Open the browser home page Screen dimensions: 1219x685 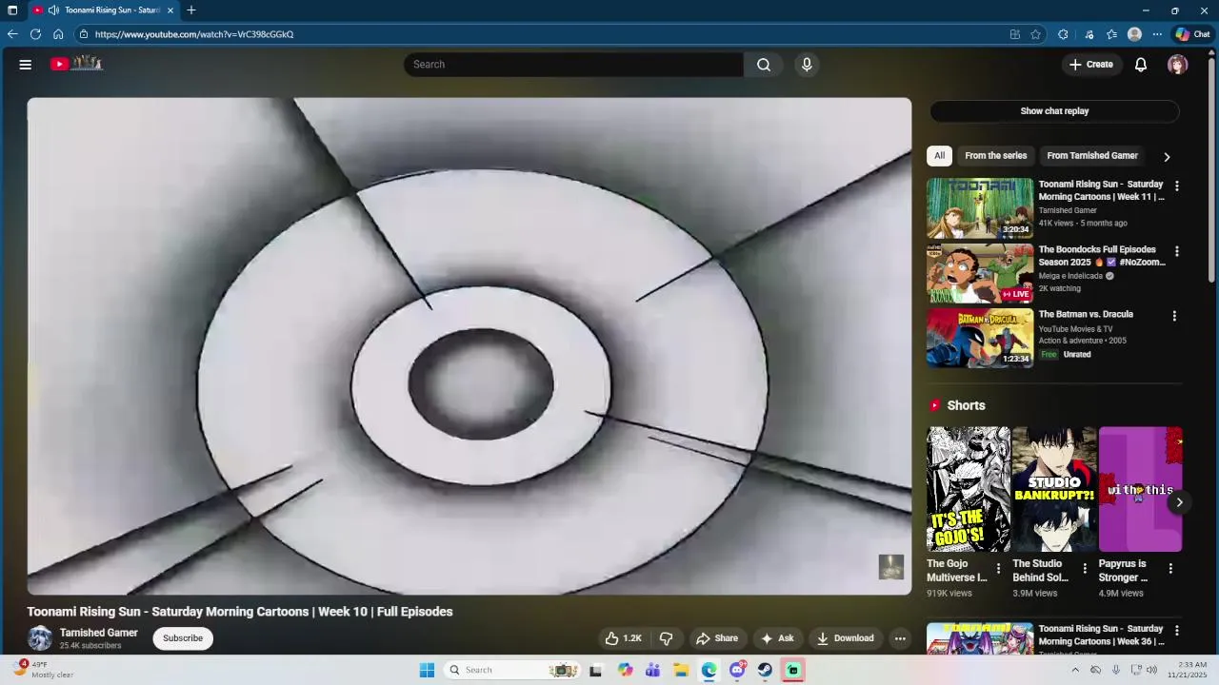pyautogui.click(x=58, y=34)
